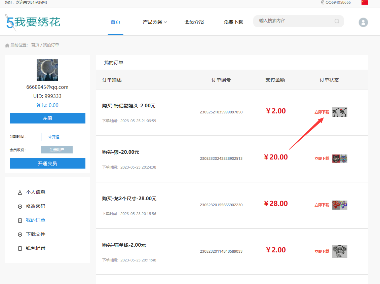Open the moon profile picture

click(x=47, y=70)
